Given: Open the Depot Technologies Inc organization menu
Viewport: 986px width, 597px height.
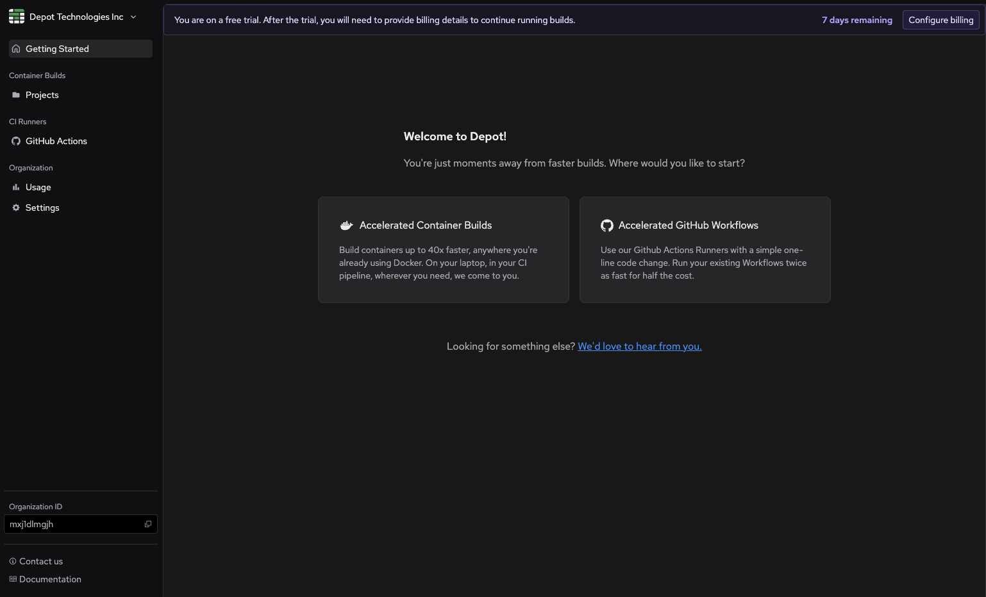Looking at the screenshot, I should click(76, 17).
